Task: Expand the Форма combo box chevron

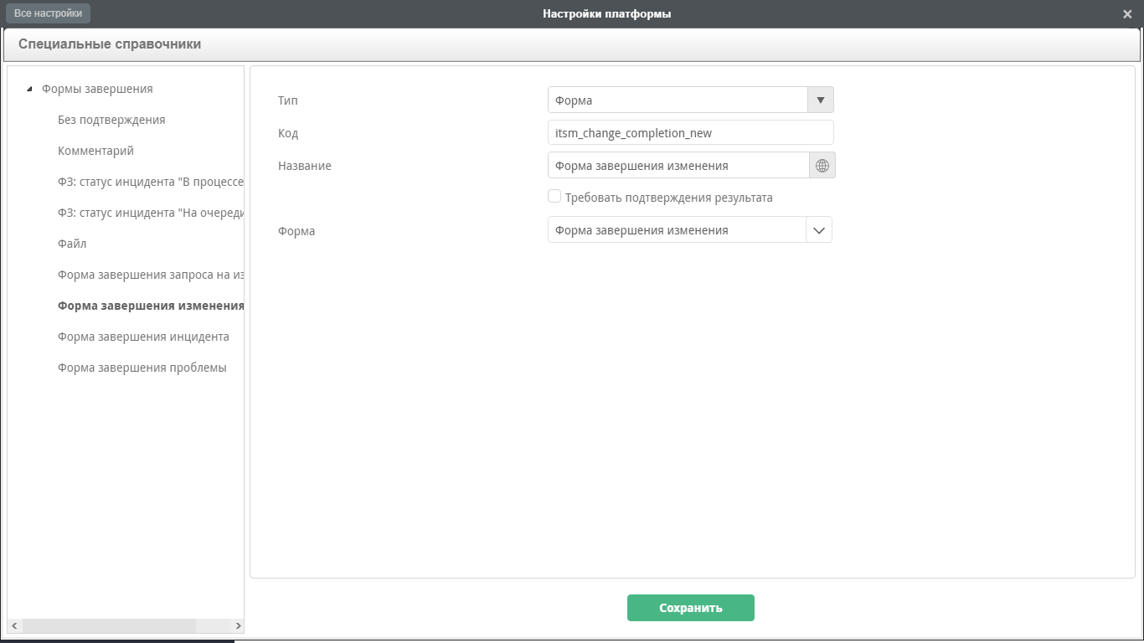Action: click(x=819, y=230)
